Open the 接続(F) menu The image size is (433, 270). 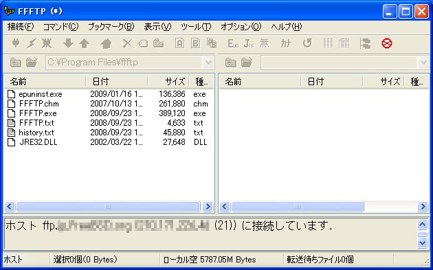(21, 27)
